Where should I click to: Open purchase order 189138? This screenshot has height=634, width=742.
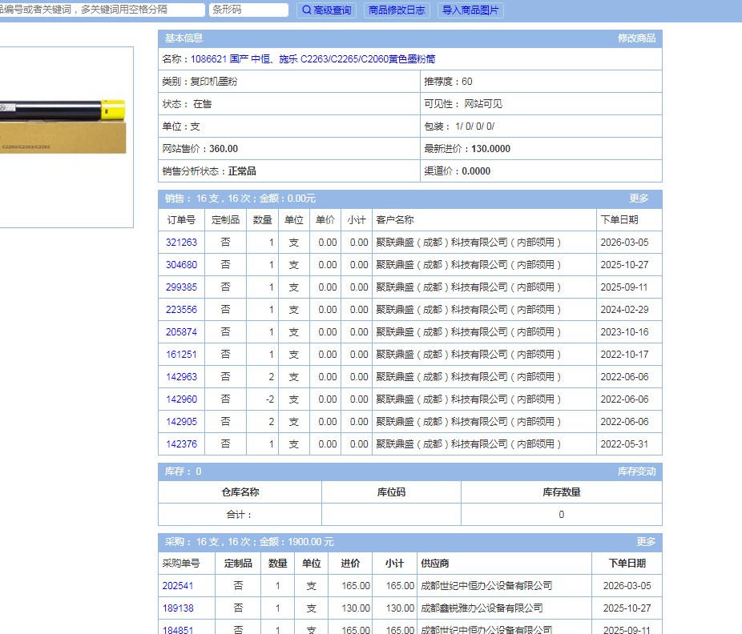tap(178, 608)
